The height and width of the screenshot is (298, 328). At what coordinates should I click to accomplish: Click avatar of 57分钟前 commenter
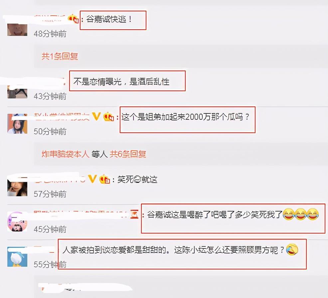click(17, 187)
